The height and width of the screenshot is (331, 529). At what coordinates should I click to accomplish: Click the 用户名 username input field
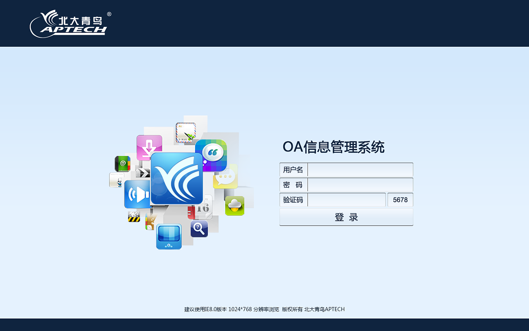(x=360, y=170)
